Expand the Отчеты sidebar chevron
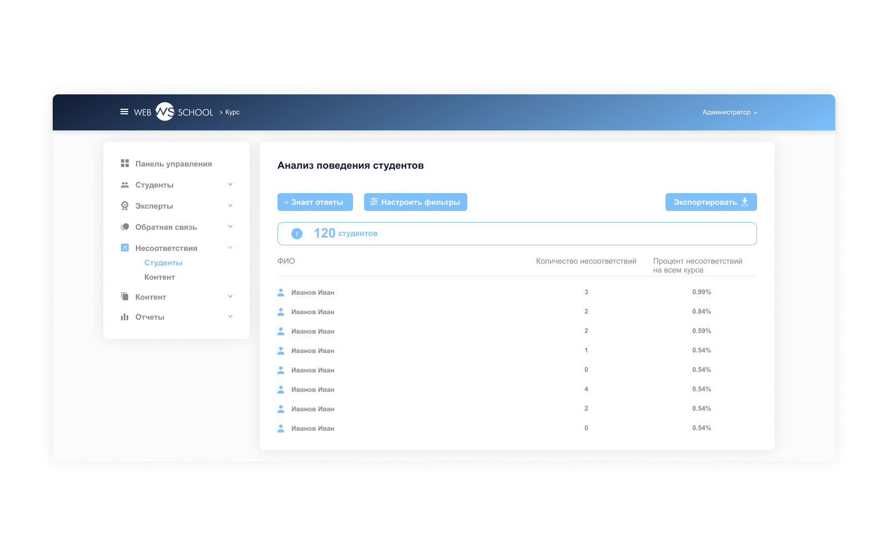The width and height of the screenshot is (888, 555). click(230, 316)
